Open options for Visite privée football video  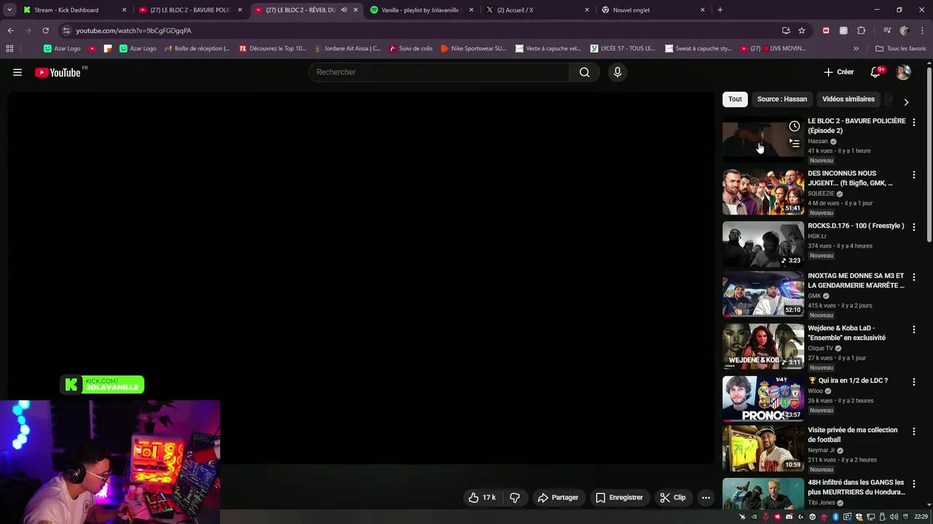click(913, 432)
